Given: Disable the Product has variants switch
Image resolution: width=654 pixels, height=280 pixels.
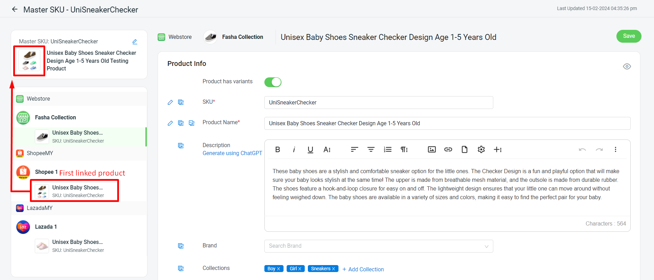Looking at the screenshot, I should (x=273, y=82).
